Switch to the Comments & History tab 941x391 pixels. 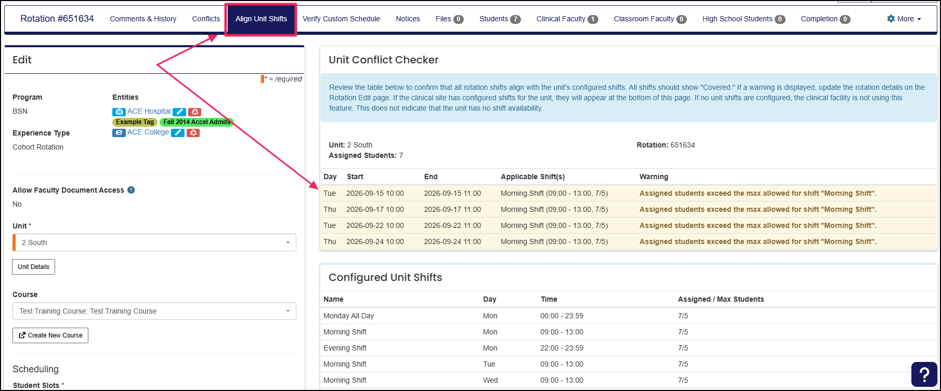click(143, 19)
